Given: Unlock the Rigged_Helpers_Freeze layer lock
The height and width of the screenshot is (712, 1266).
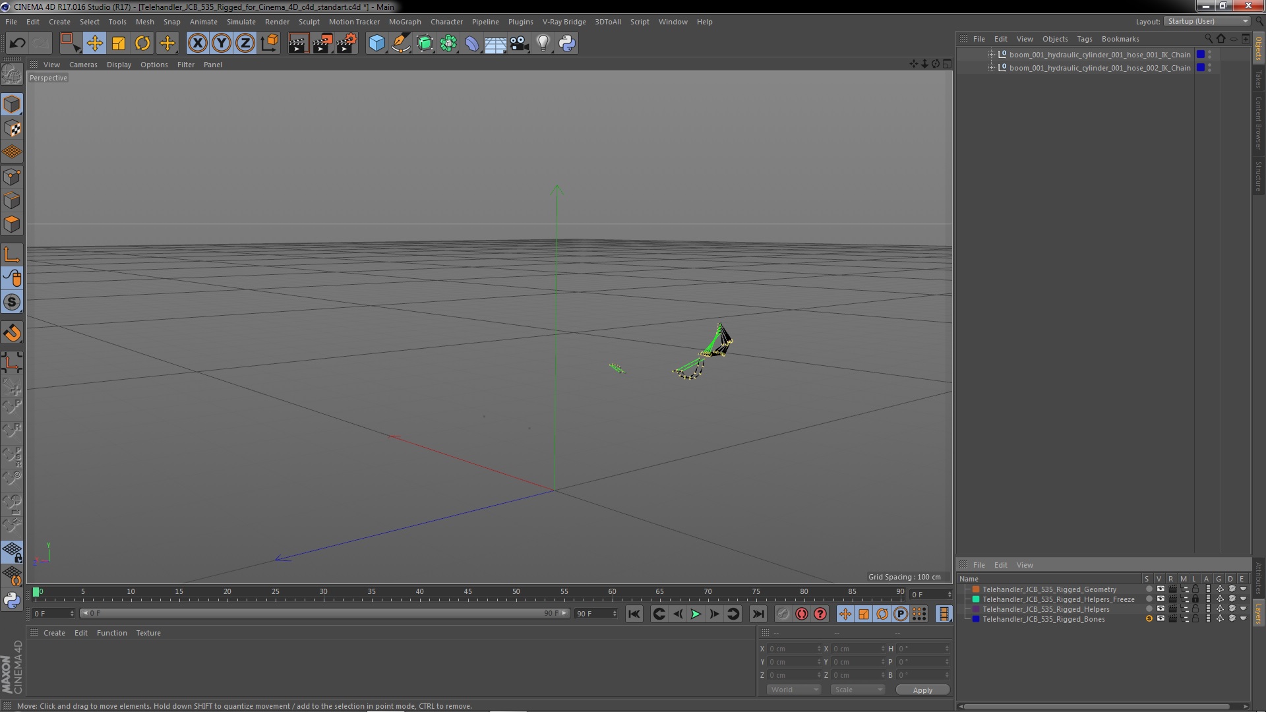Looking at the screenshot, I should (x=1195, y=599).
